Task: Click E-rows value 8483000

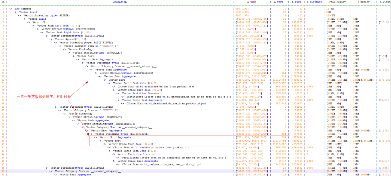Action: [297, 26]
